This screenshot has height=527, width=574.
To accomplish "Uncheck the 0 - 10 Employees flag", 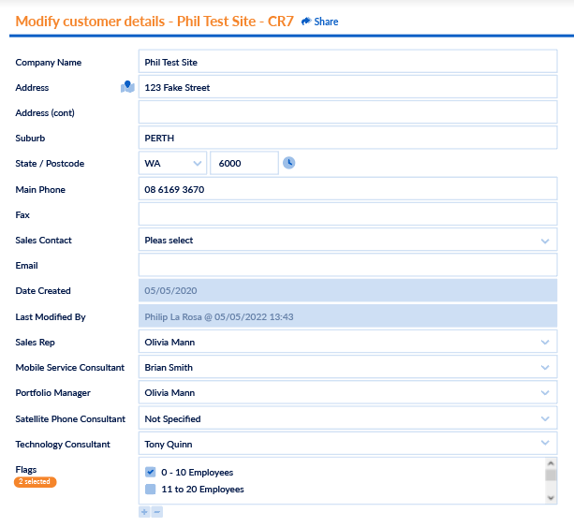I will [x=150, y=472].
